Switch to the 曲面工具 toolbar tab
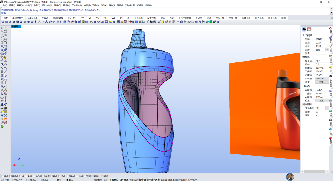This screenshot has width=333, height=181. [233, 18]
